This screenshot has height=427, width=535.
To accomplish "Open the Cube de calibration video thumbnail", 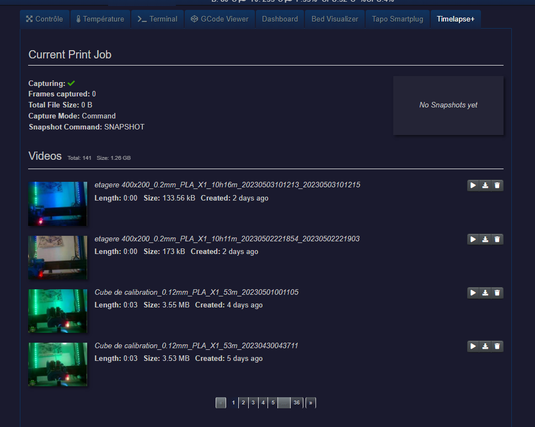I will [57, 311].
